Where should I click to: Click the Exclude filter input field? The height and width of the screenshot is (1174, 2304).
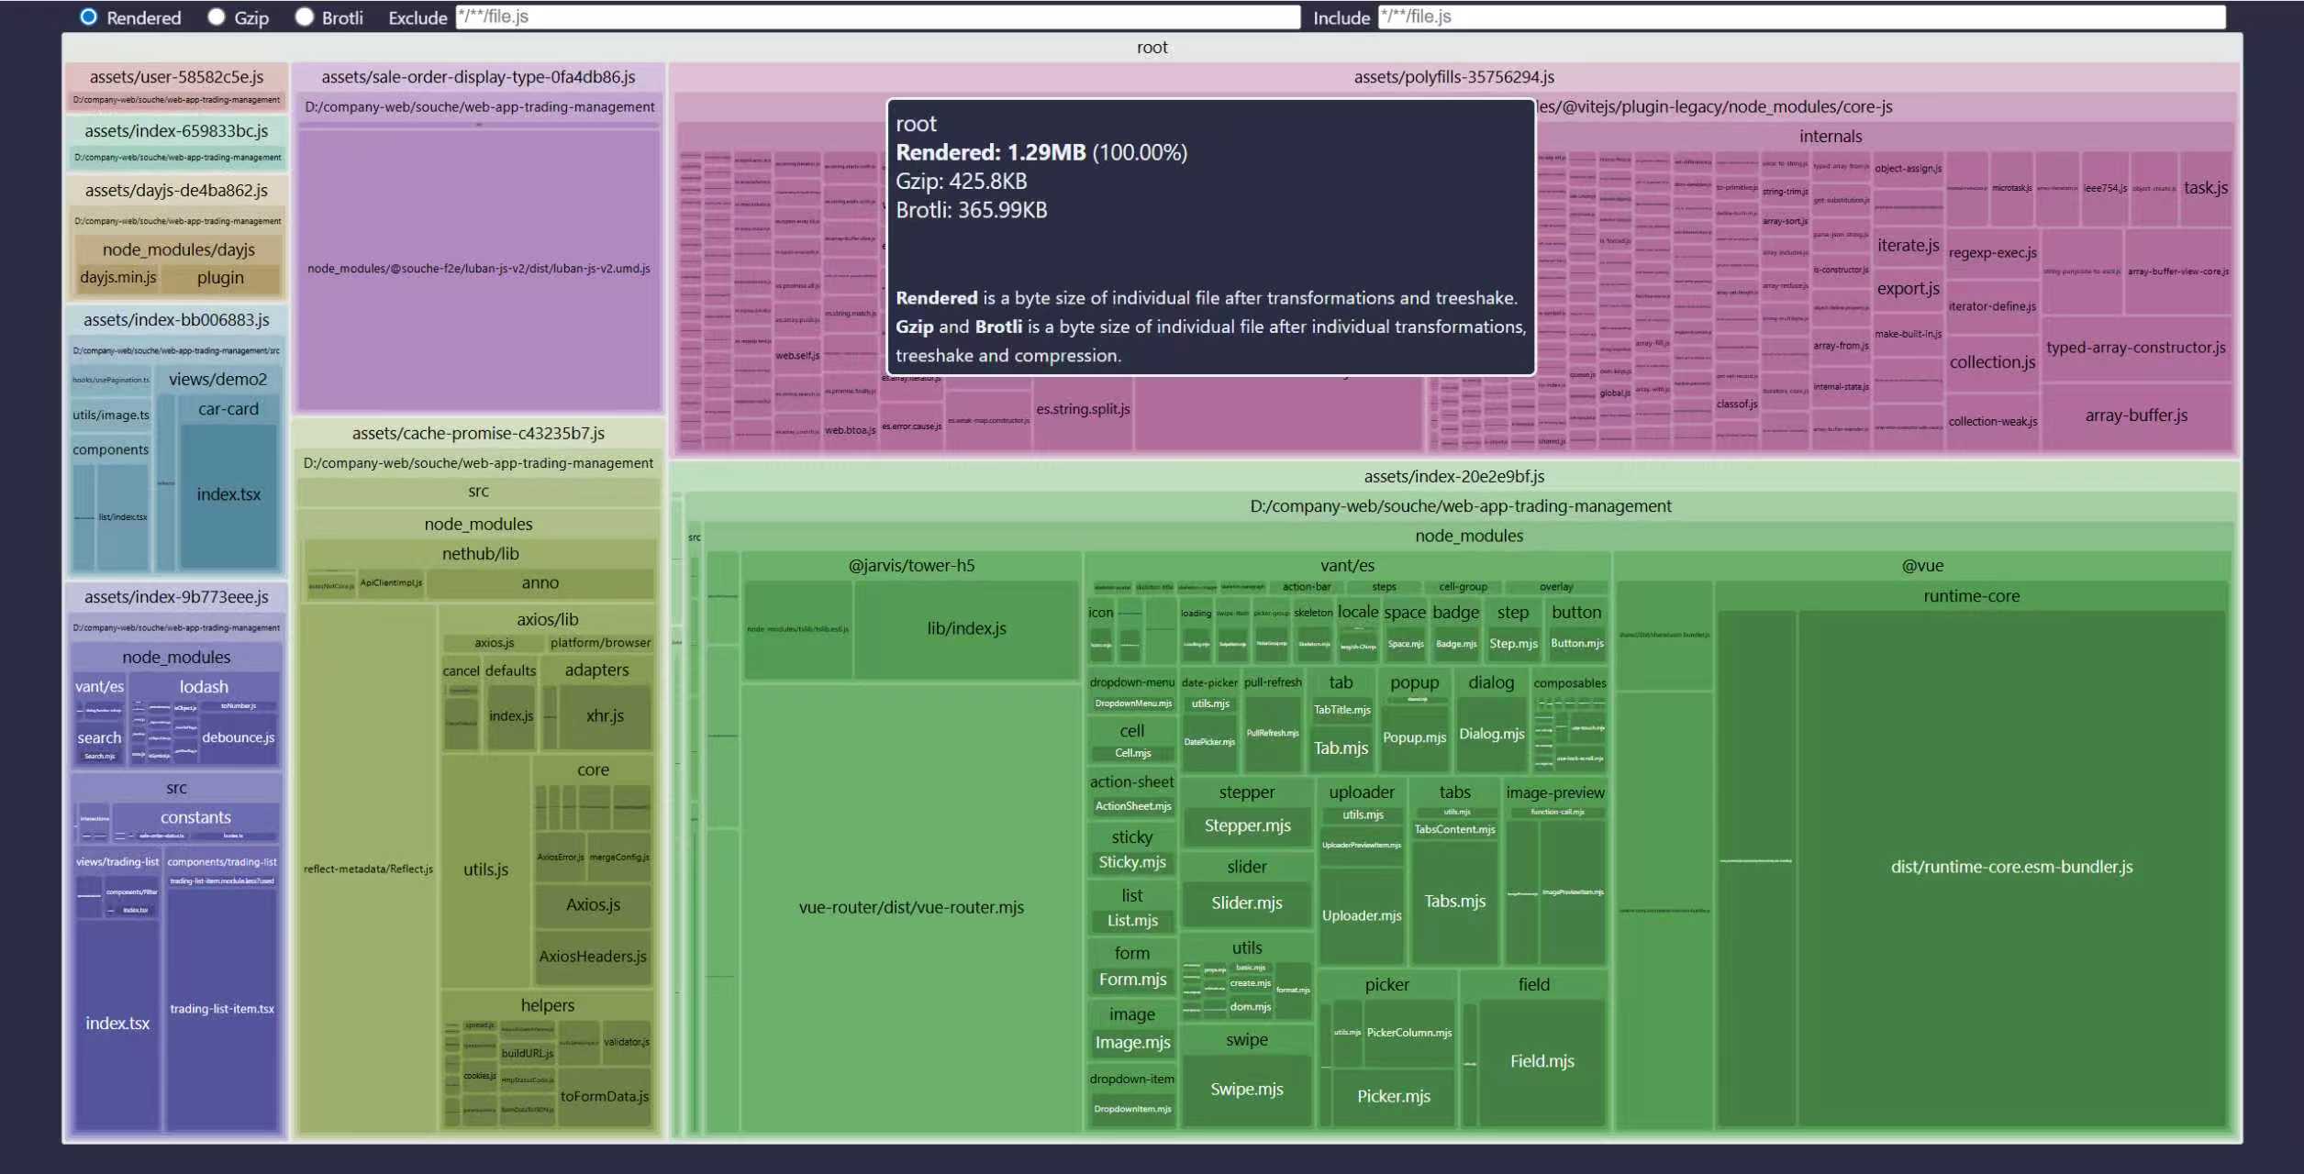[x=876, y=17]
